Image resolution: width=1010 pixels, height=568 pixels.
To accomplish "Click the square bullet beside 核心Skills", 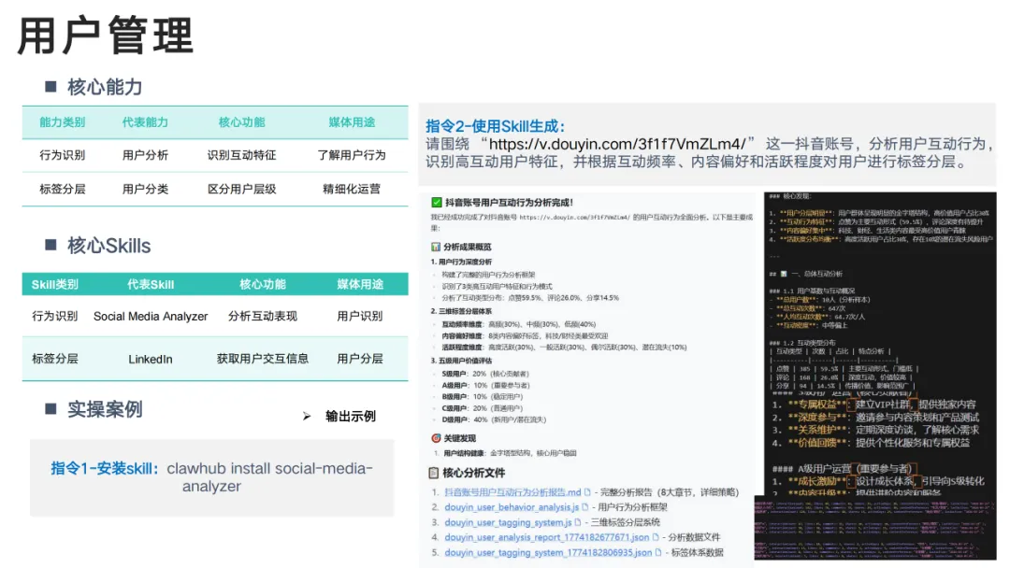I will pos(50,245).
